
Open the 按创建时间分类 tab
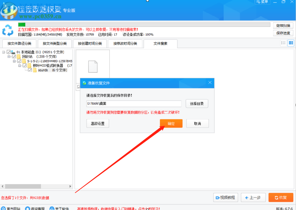[x=90, y=44]
